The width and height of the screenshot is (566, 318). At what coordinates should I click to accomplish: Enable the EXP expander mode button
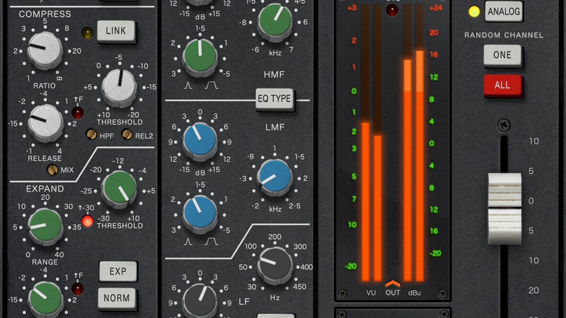point(118,271)
